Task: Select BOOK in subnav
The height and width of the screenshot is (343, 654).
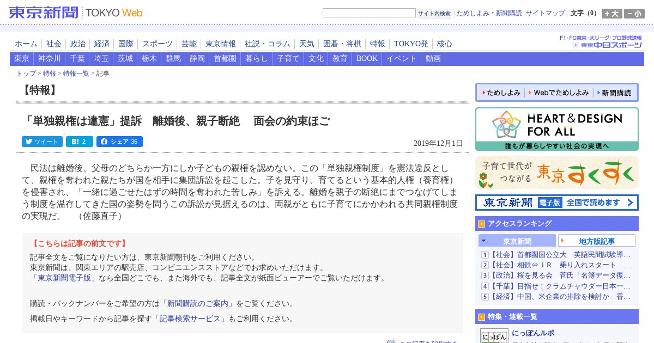Action: point(367,59)
